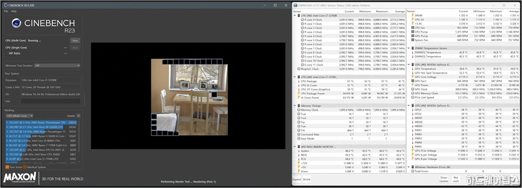
Task: Click the PCH thermometer icon
Action: tap(299, 159)
